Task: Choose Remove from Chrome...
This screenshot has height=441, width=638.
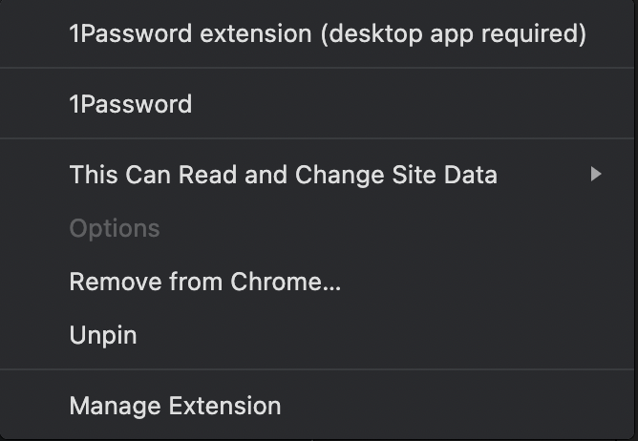Action: pyautogui.click(x=205, y=282)
